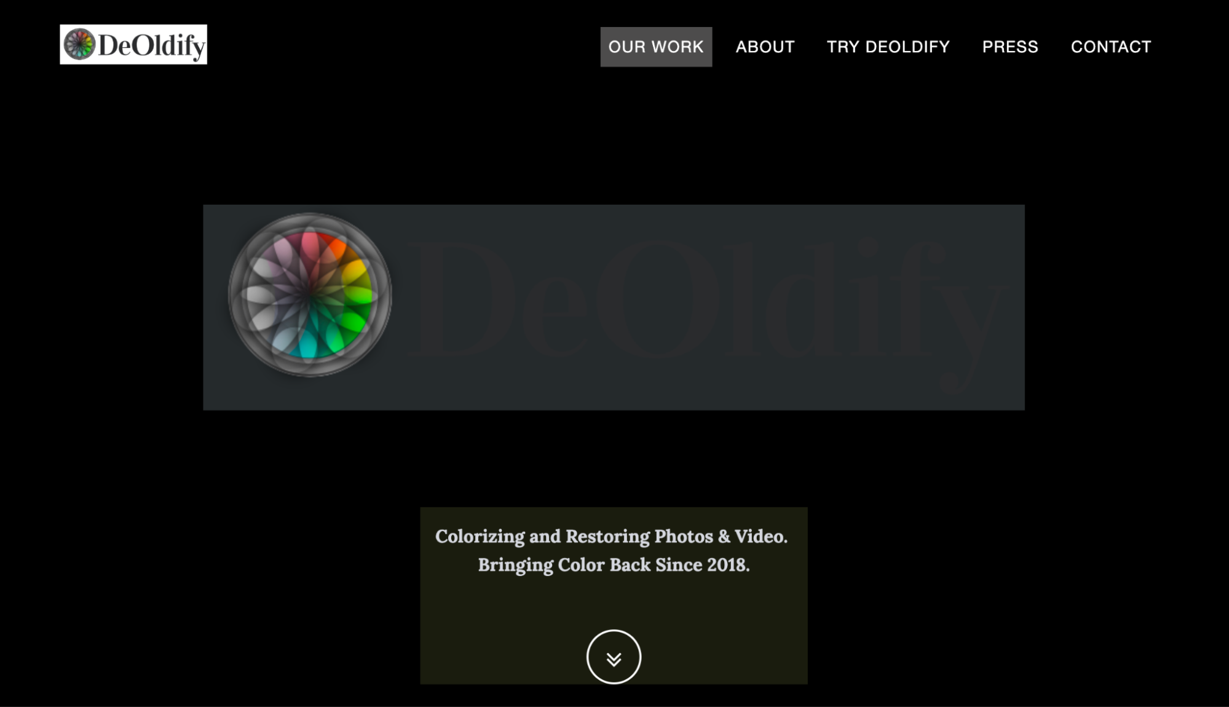Viewport: 1229px width, 707px height.
Task: Open the CONTACT page
Action: pyautogui.click(x=1111, y=47)
